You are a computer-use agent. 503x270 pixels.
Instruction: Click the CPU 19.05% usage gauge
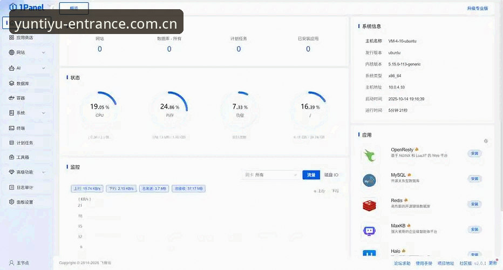tap(99, 110)
